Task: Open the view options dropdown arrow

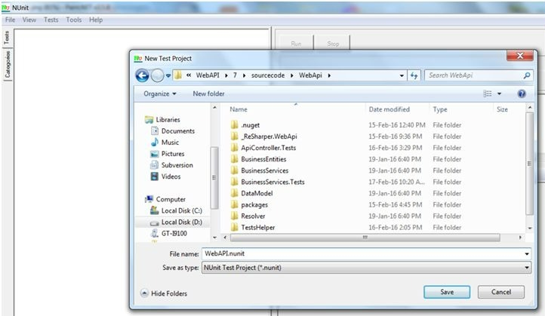Action: [500, 94]
